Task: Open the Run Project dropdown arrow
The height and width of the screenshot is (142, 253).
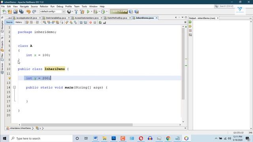Action: [x=91, y=11]
